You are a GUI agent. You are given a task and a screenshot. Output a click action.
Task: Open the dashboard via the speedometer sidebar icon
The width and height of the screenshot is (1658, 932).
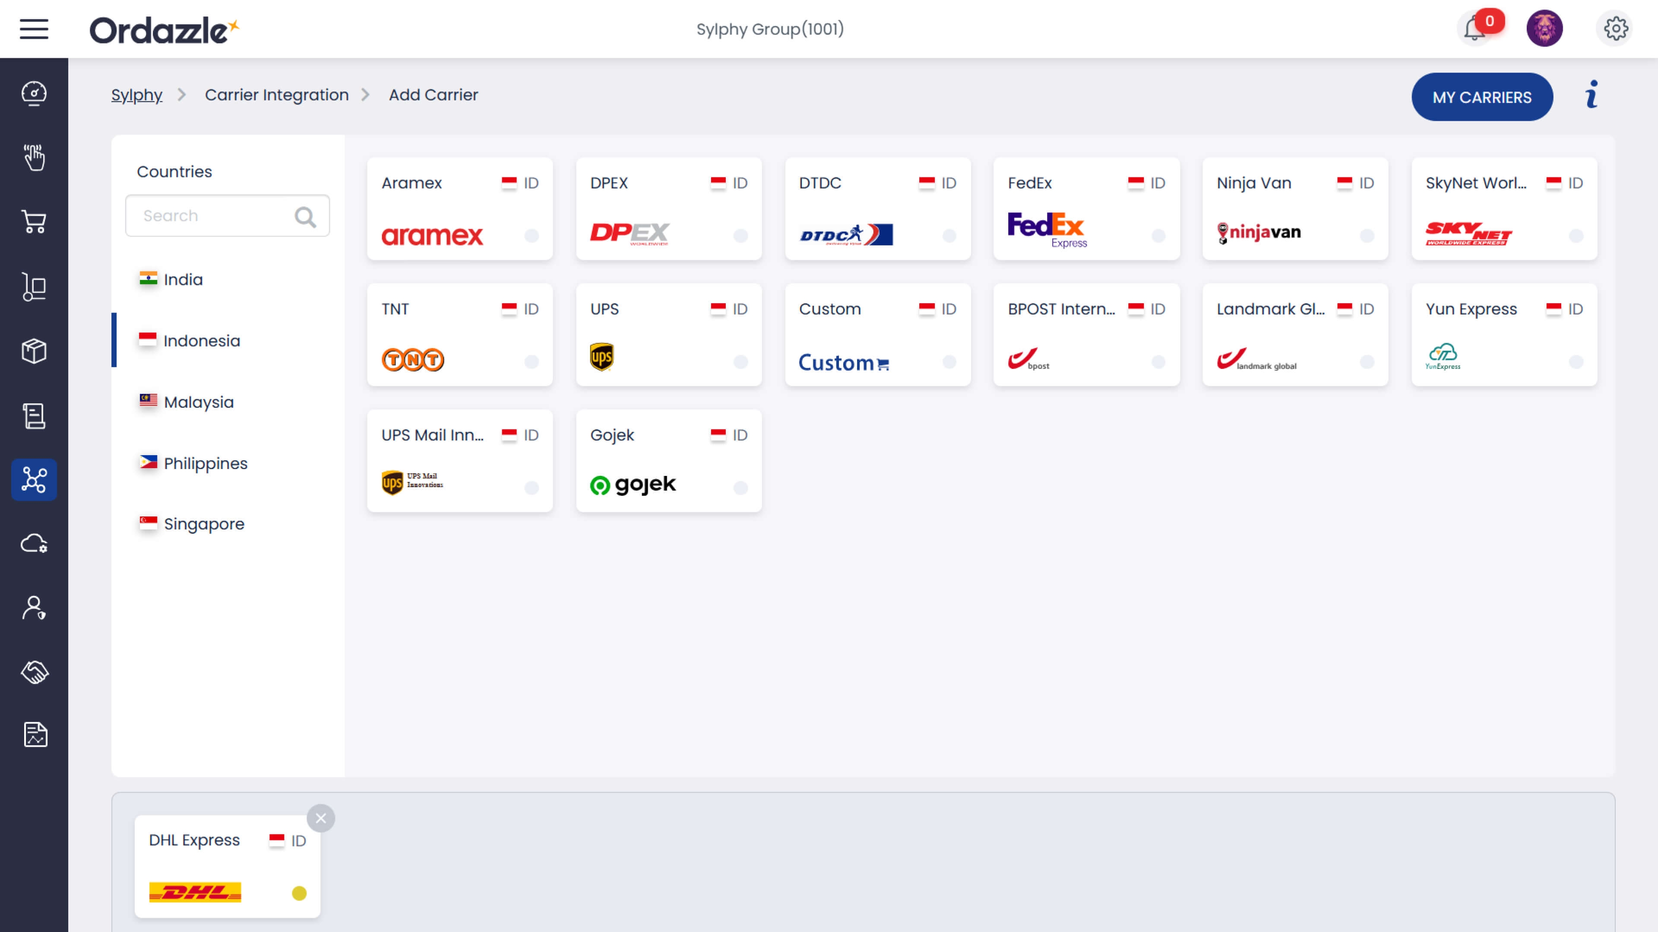click(x=34, y=93)
